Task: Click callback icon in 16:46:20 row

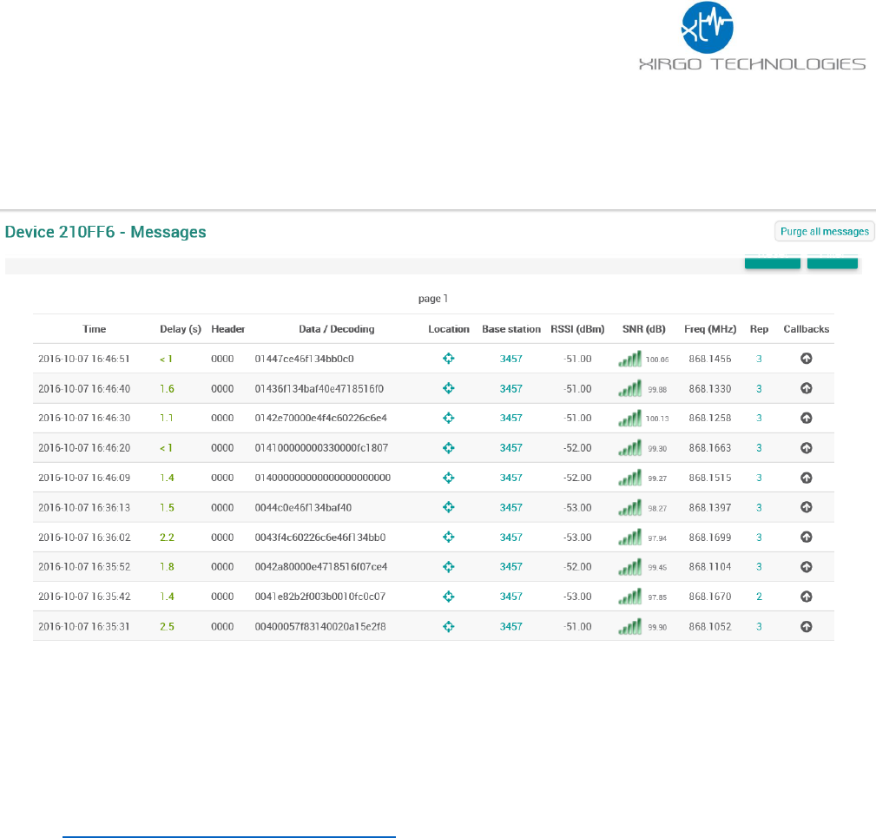Action: tap(806, 448)
